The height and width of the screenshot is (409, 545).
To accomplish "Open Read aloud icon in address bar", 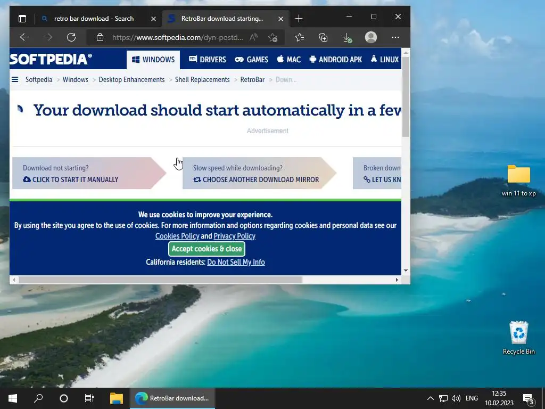I will coord(253,37).
